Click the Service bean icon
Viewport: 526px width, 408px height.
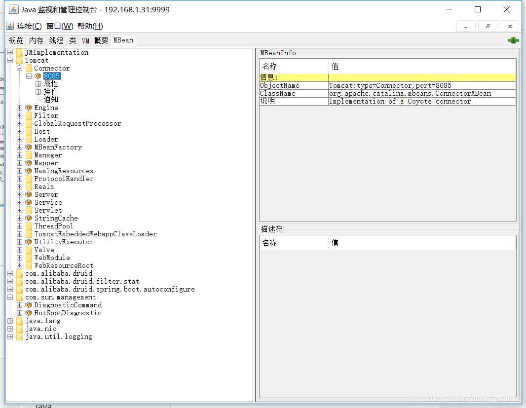(x=29, y=202)
